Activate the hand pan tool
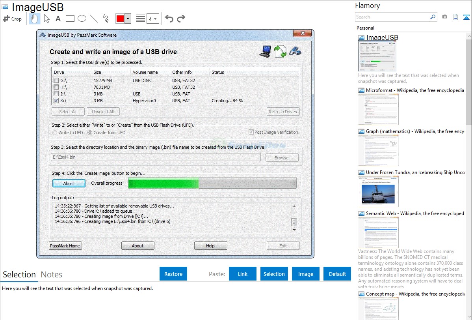The width and height of the screenshot is (472, 320). click(34, 19)
